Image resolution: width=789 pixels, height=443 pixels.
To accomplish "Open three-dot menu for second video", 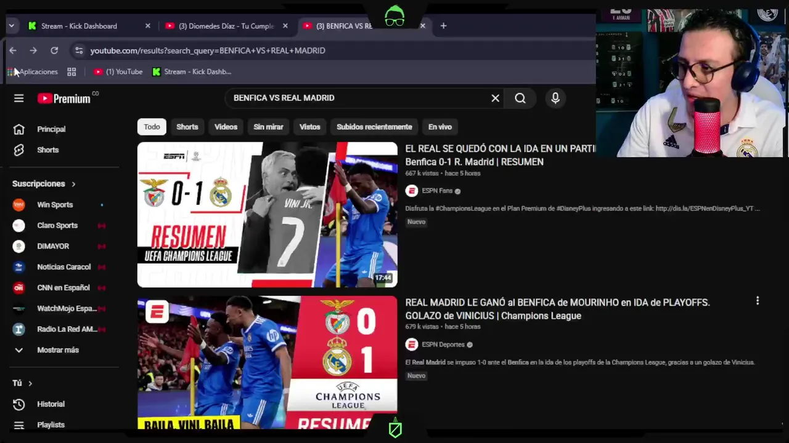I will click(x=758, y=301).
